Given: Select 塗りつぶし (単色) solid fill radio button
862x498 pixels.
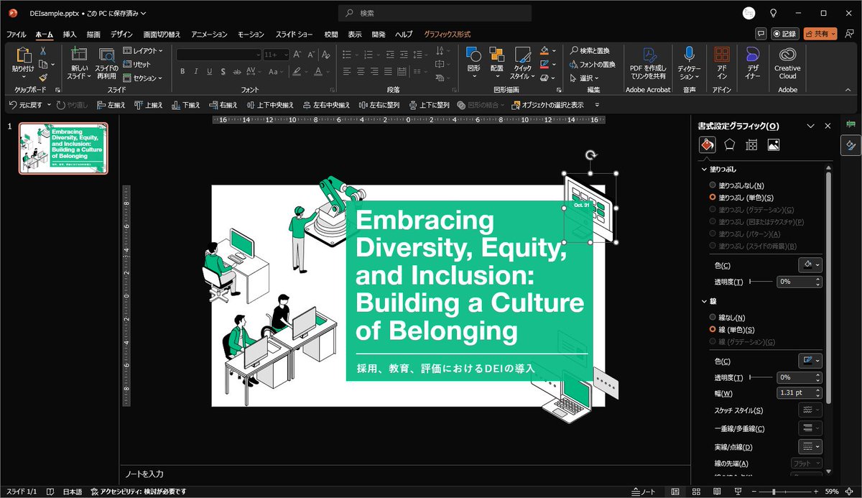Looking at the screenshot, I should pos(713,197).
